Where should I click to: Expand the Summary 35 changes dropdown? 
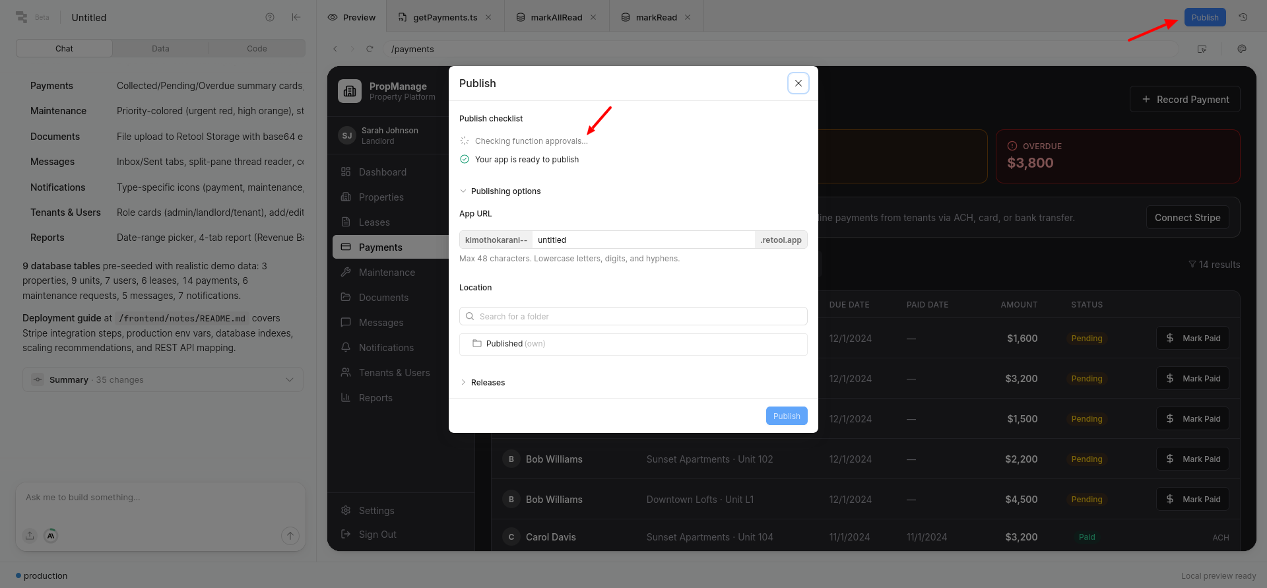point(163,379)
